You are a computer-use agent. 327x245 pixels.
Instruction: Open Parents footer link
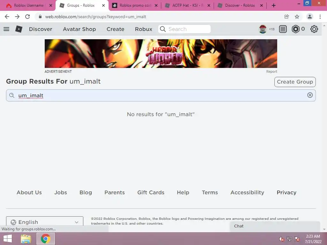pyautogui.click(x=115, y=192)
